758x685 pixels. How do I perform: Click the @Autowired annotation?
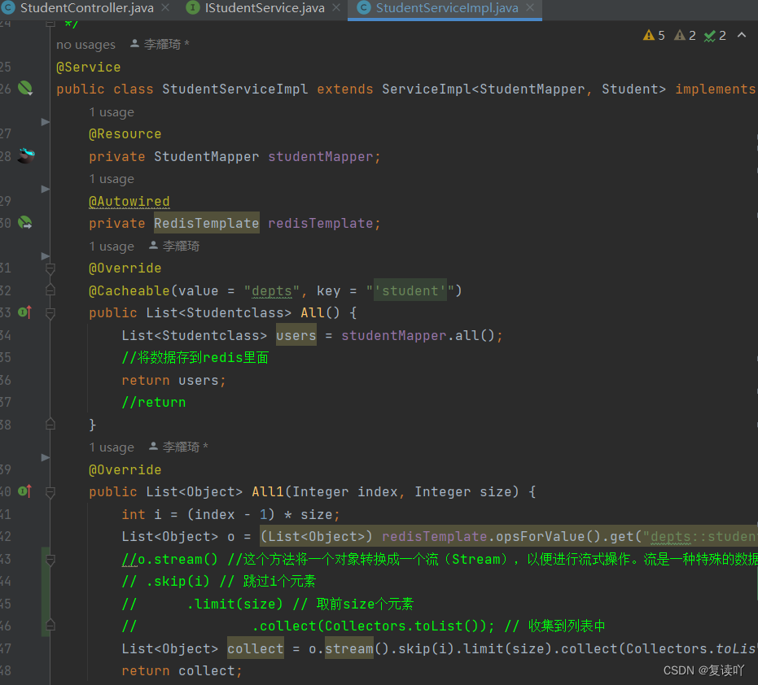(129, 201)
